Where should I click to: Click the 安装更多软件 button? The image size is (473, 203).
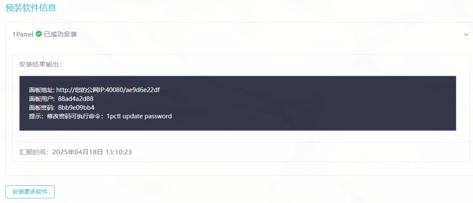(x=30, y=192)
